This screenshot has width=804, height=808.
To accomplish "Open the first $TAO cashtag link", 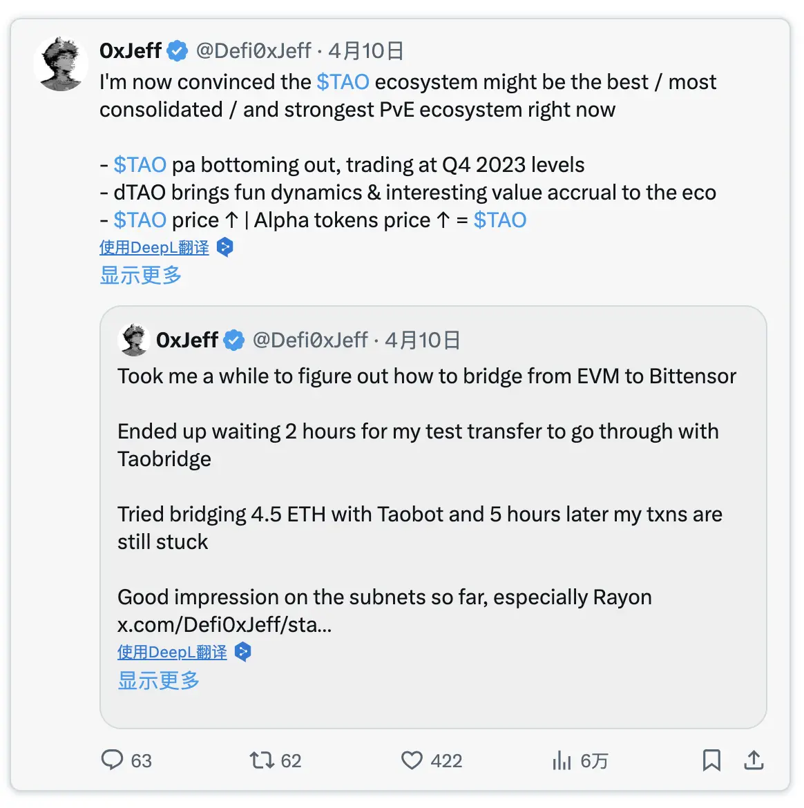I will pos(343,81).
